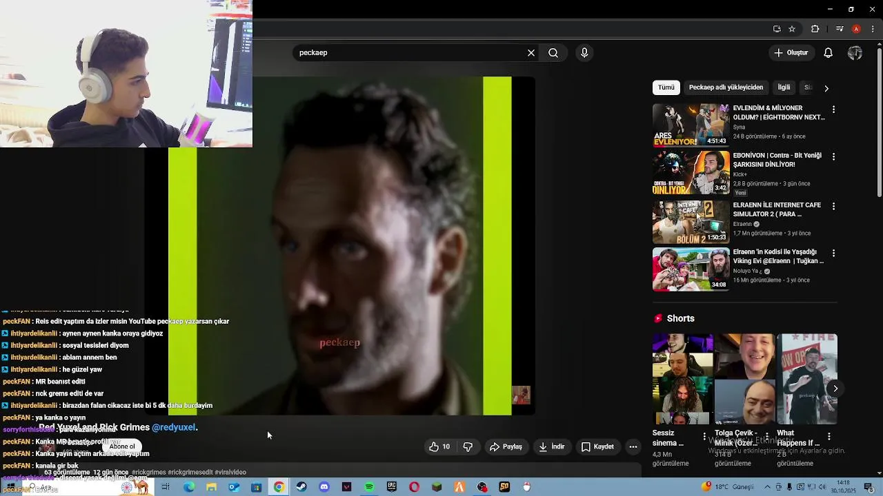The height and width of the screenshot is (496, 883).
Task: Open File Explorer from taskbar
Action: 211,487
